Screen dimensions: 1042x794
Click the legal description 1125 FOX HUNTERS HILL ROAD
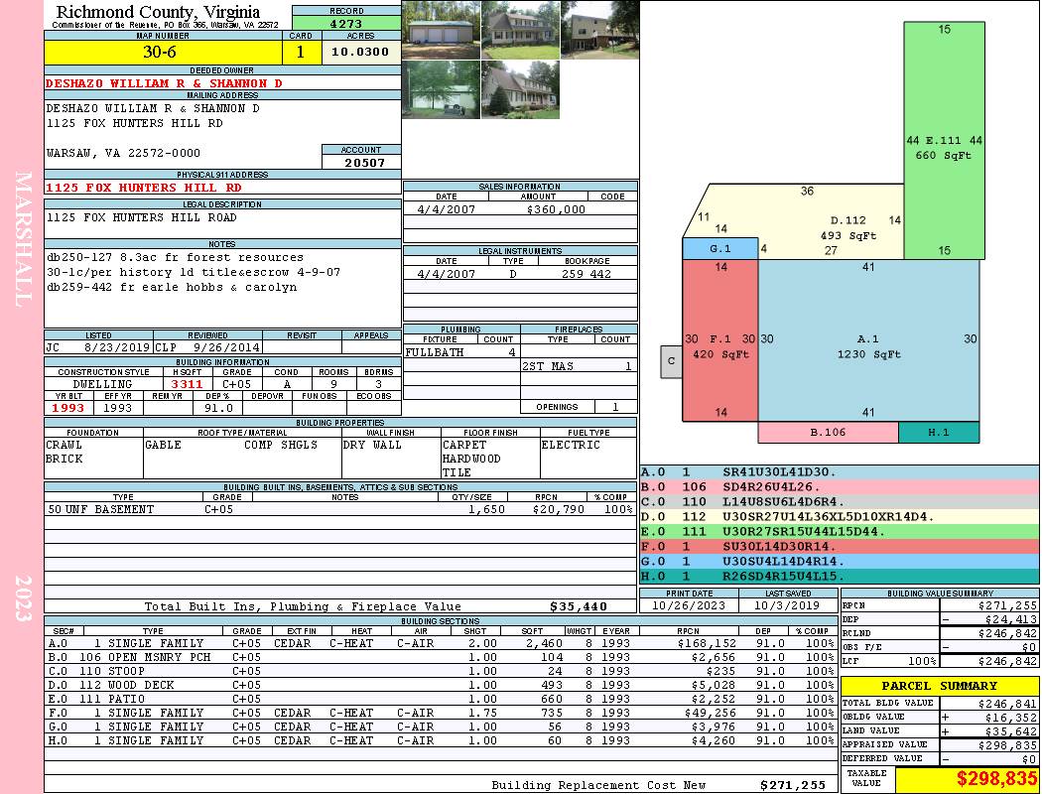(142, 218)
